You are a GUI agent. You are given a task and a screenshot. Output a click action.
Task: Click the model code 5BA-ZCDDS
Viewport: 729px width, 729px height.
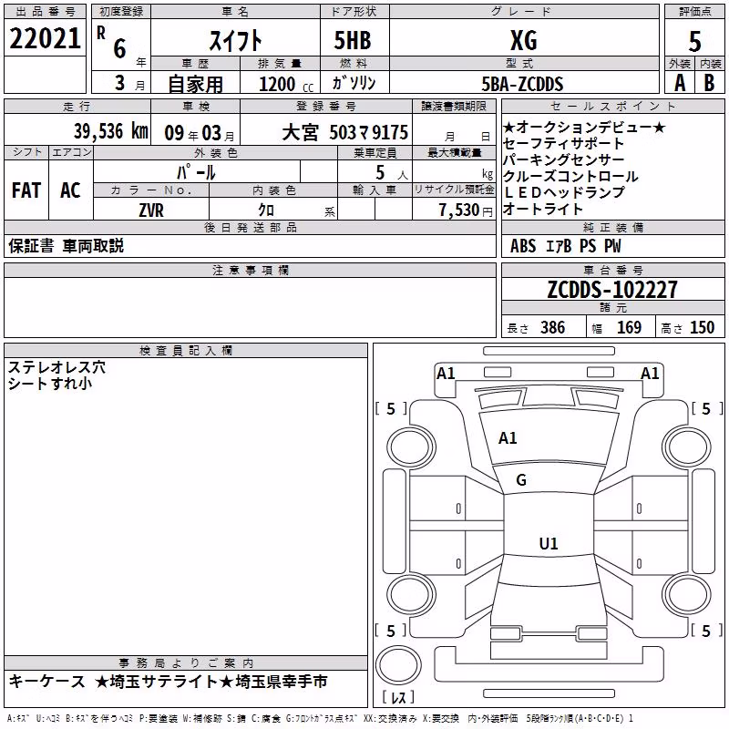pyautogui.click(x=522, y=84)
